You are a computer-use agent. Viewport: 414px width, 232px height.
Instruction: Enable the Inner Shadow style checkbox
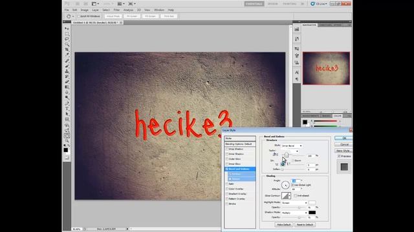click(x=227, y=154)
